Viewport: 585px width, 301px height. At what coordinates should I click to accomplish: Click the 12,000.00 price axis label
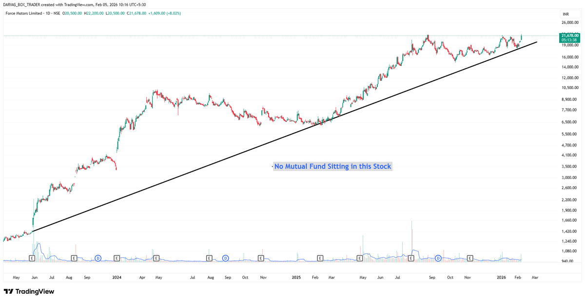pyautogui.click(x=570, y=77)
